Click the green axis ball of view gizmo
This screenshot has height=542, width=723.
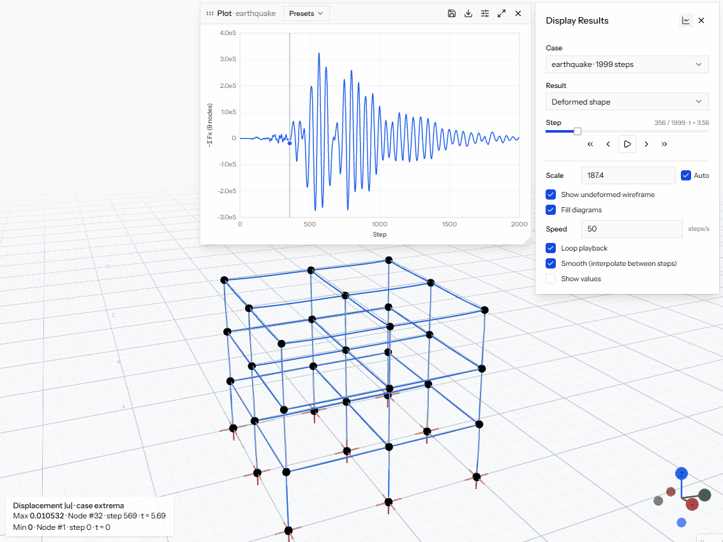click(704, 495)
